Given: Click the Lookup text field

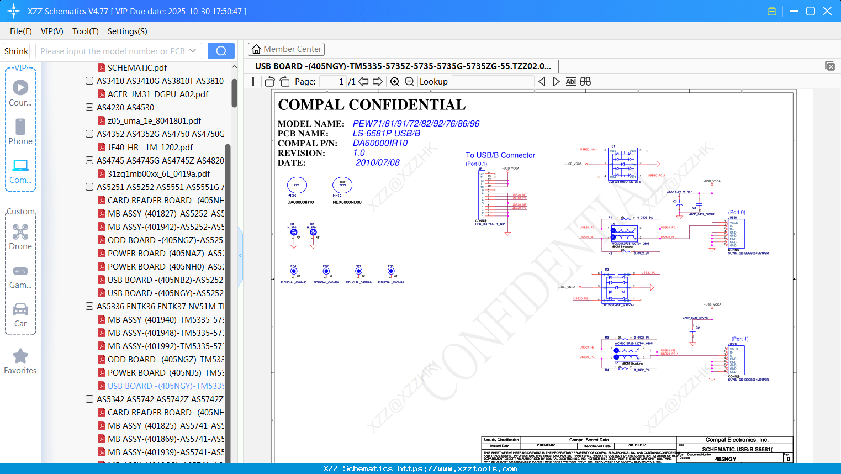Looking at the screenshot, I should click(493, 82).
